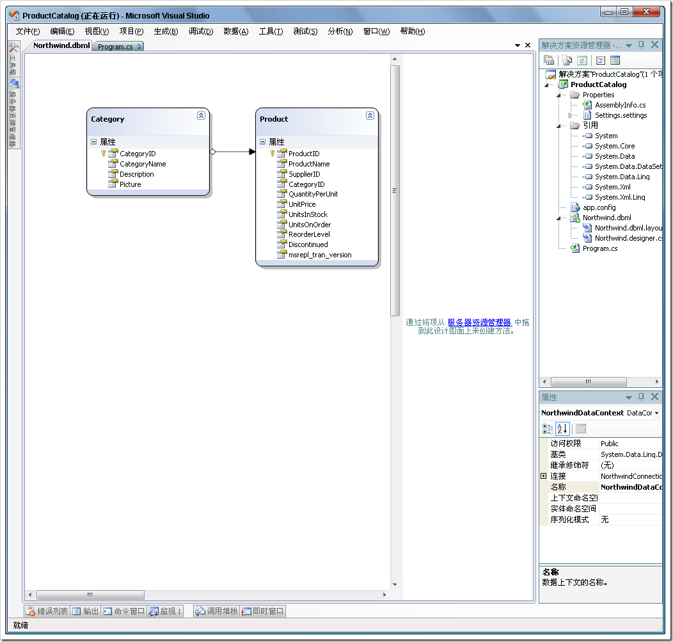Select System.Data.Linq reference
Viewport: 673px width, 642px height.
point(622,177)
